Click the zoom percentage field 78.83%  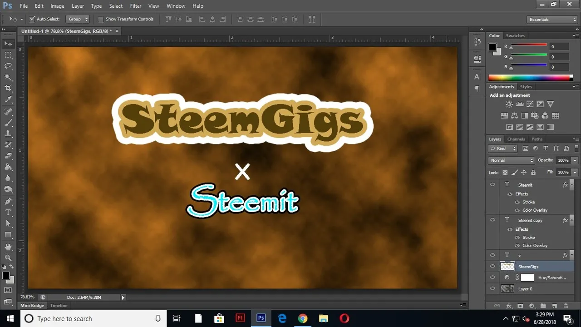point(27,297)
